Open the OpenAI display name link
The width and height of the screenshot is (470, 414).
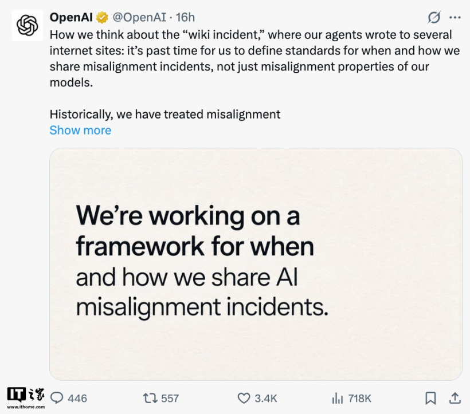pyautogui.click(x=71, y=17)
